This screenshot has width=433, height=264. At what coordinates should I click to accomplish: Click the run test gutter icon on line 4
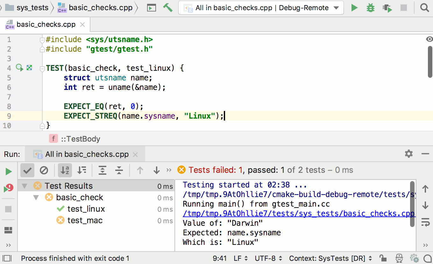(20, 68)
